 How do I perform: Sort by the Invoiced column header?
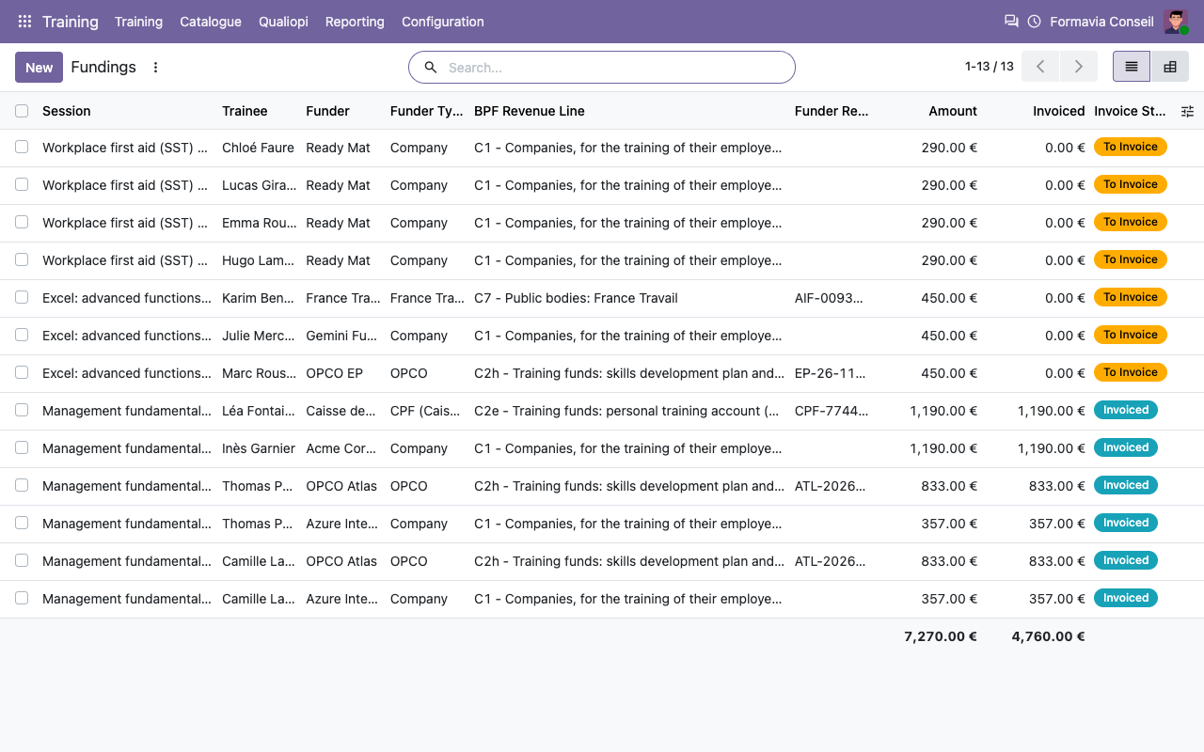click(x=1059, y=111)
